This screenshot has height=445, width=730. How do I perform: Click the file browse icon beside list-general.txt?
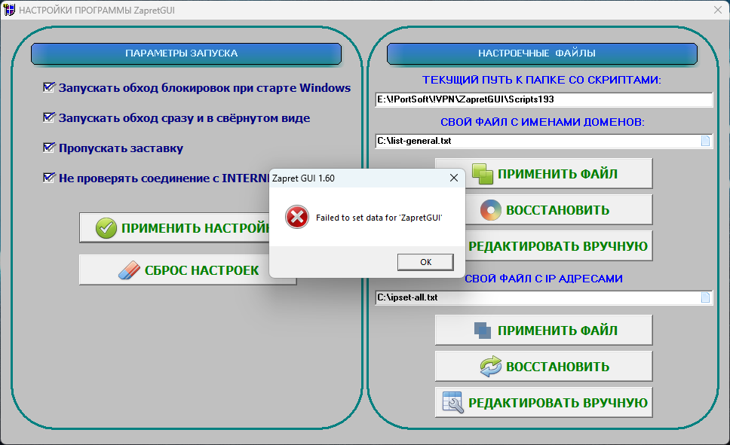pos(706,141)
